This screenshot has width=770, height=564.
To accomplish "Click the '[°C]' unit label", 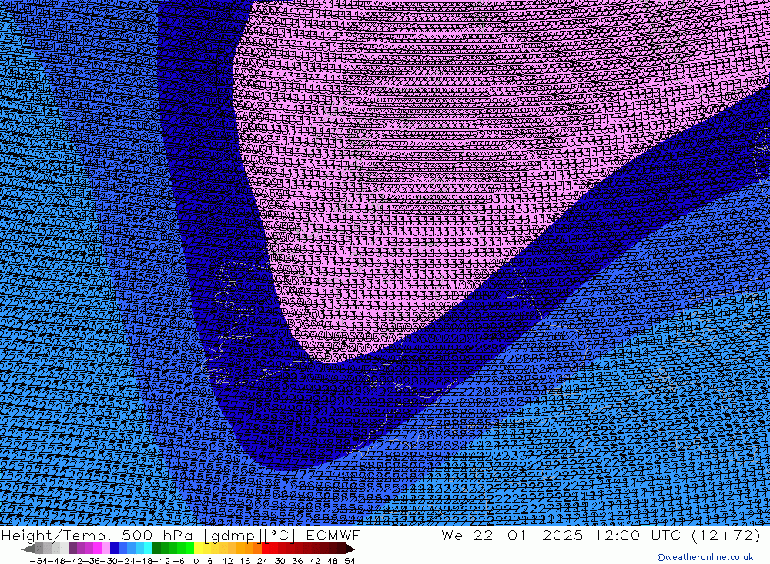I will 280,536.
